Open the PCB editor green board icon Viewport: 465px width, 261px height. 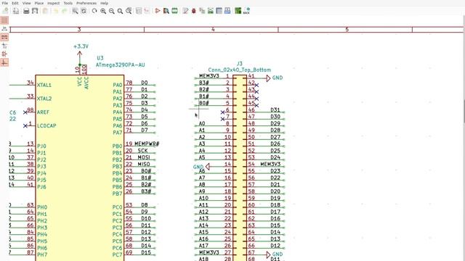238,11
